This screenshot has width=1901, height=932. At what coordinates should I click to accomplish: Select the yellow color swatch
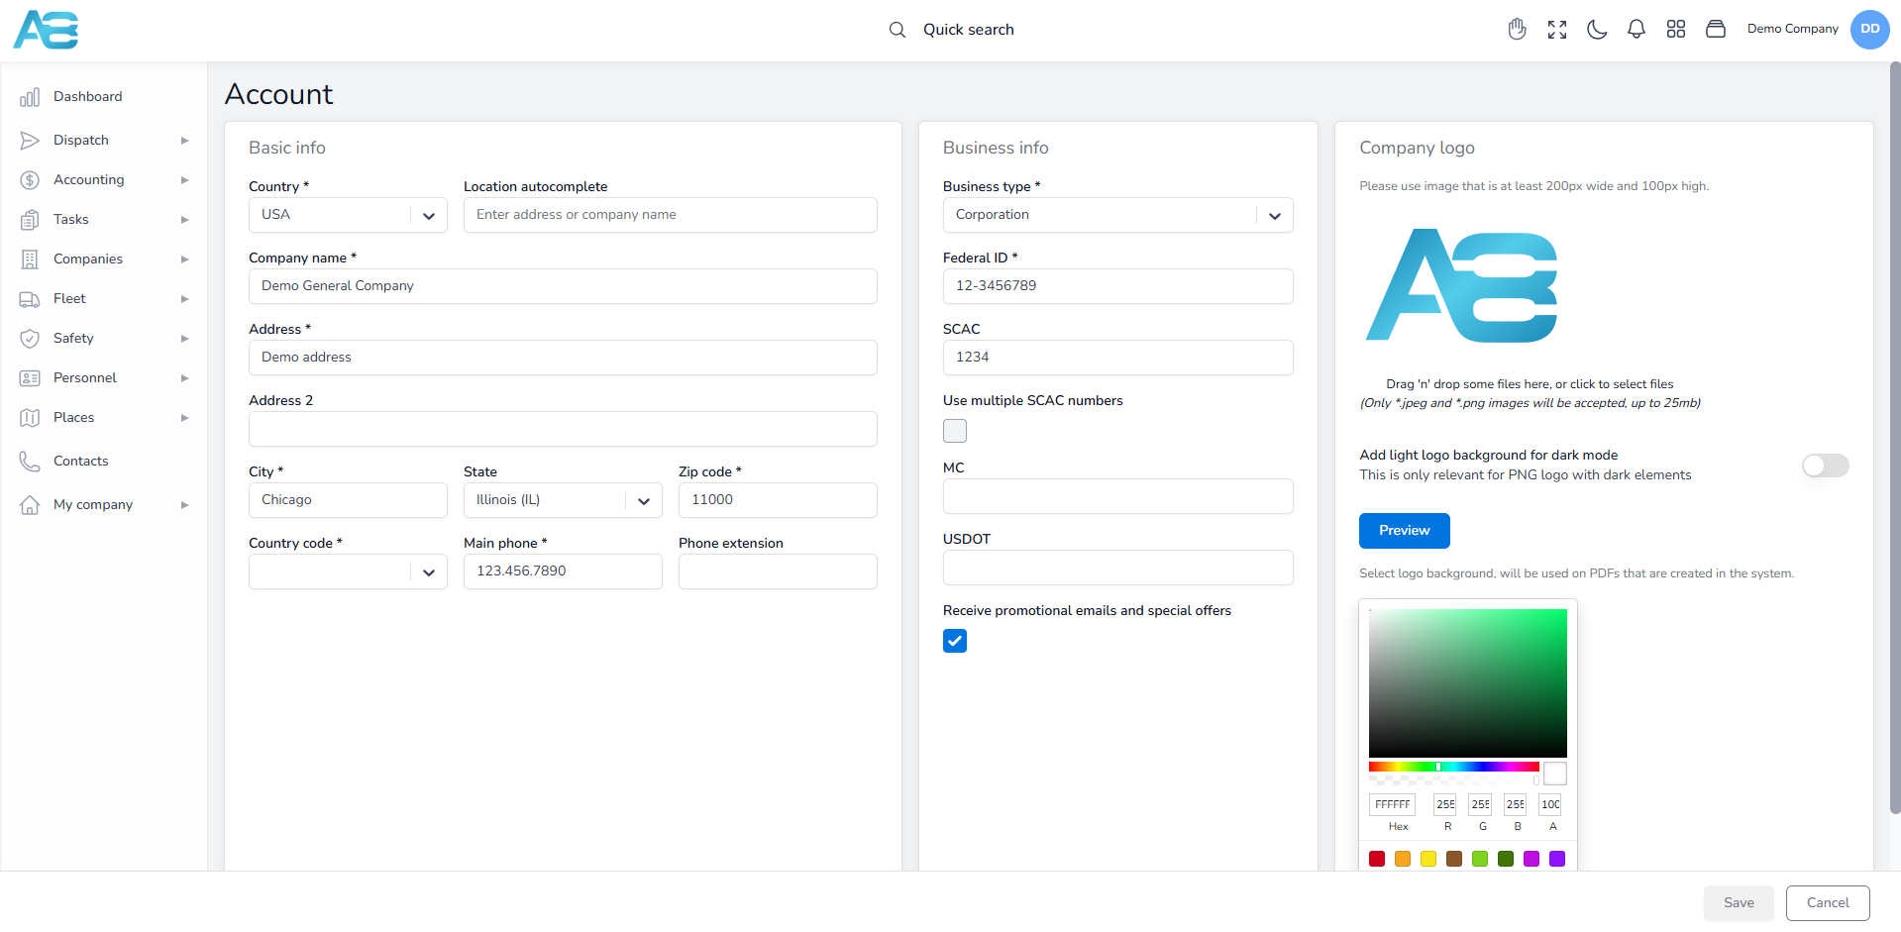pyautogui.click(x=1428, y=859)
